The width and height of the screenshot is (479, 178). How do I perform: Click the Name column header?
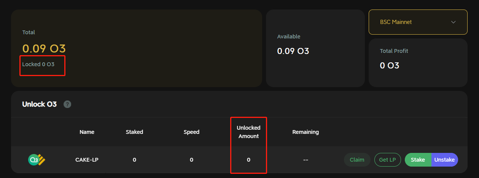(87, 132)
